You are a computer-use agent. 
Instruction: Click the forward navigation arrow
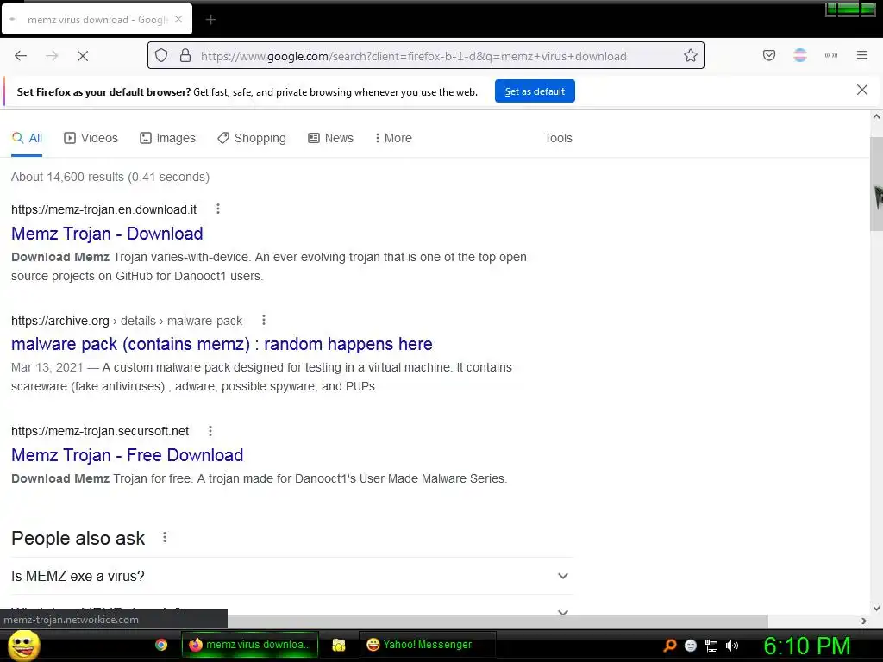pos(52,56)
